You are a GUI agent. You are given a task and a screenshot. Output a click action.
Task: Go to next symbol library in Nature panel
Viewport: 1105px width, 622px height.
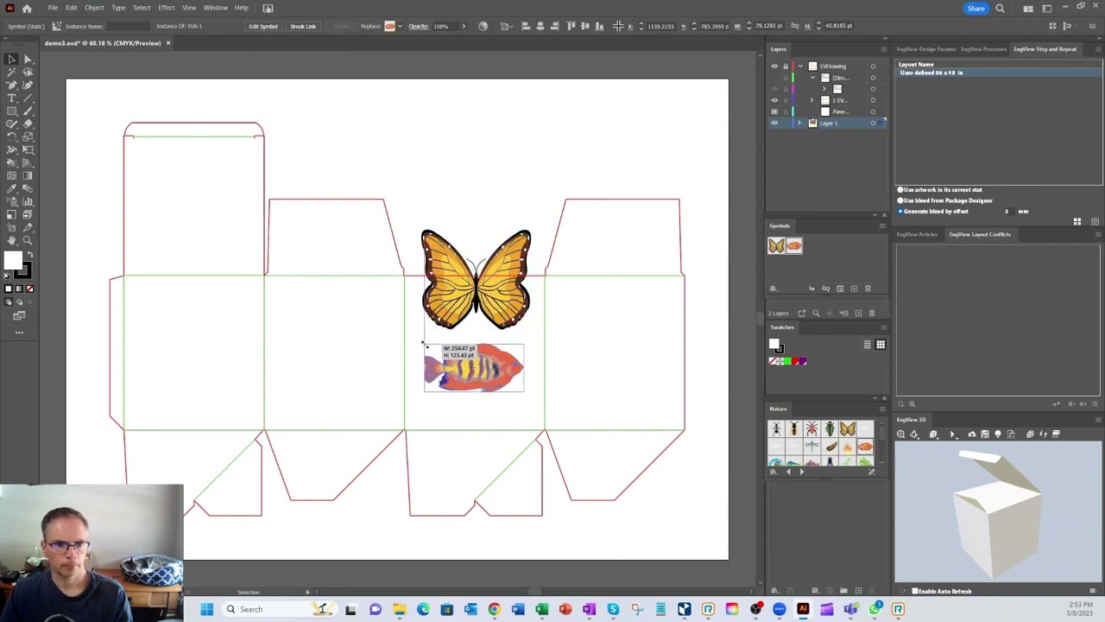tap(800, 472)
